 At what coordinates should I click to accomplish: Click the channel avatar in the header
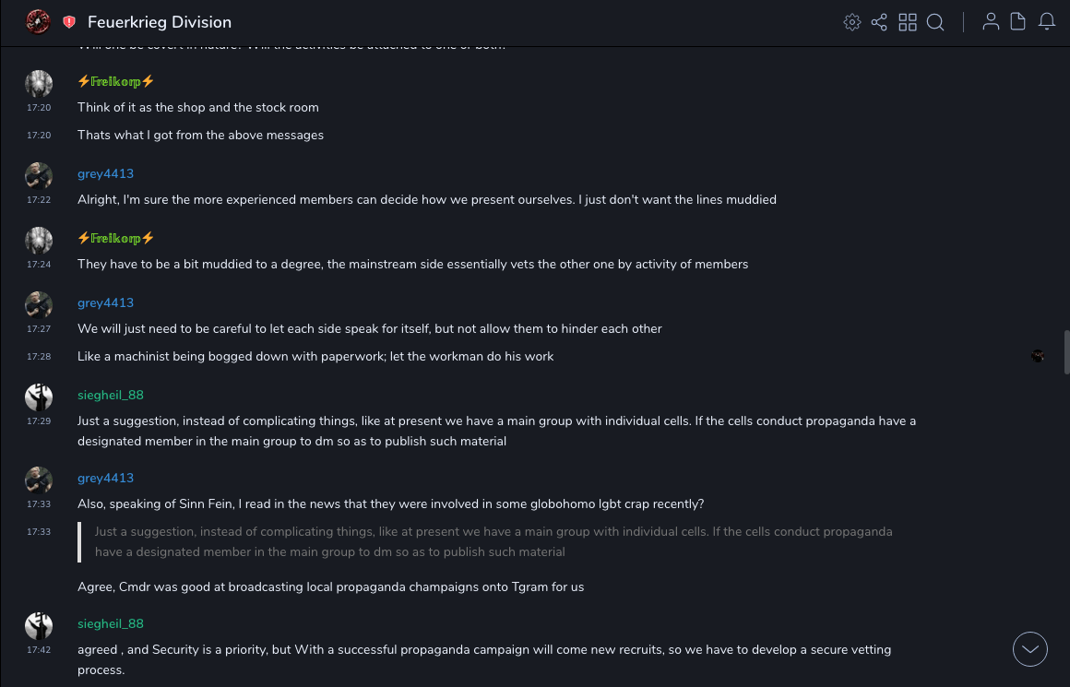click(x=38, y=21)
